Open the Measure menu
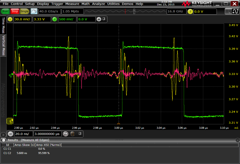Image resolution: width=240 pixels, height=164 pixels. [x=72, y=4]
